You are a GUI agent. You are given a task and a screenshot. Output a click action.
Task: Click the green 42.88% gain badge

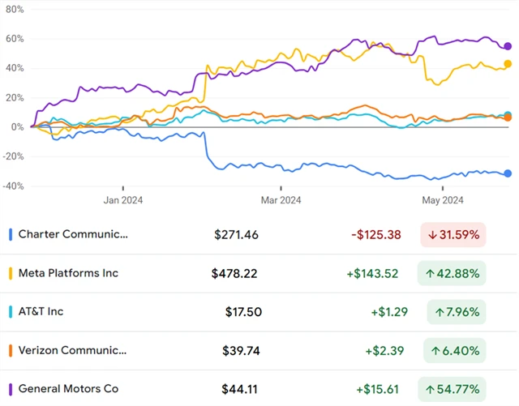pos(453,273)
